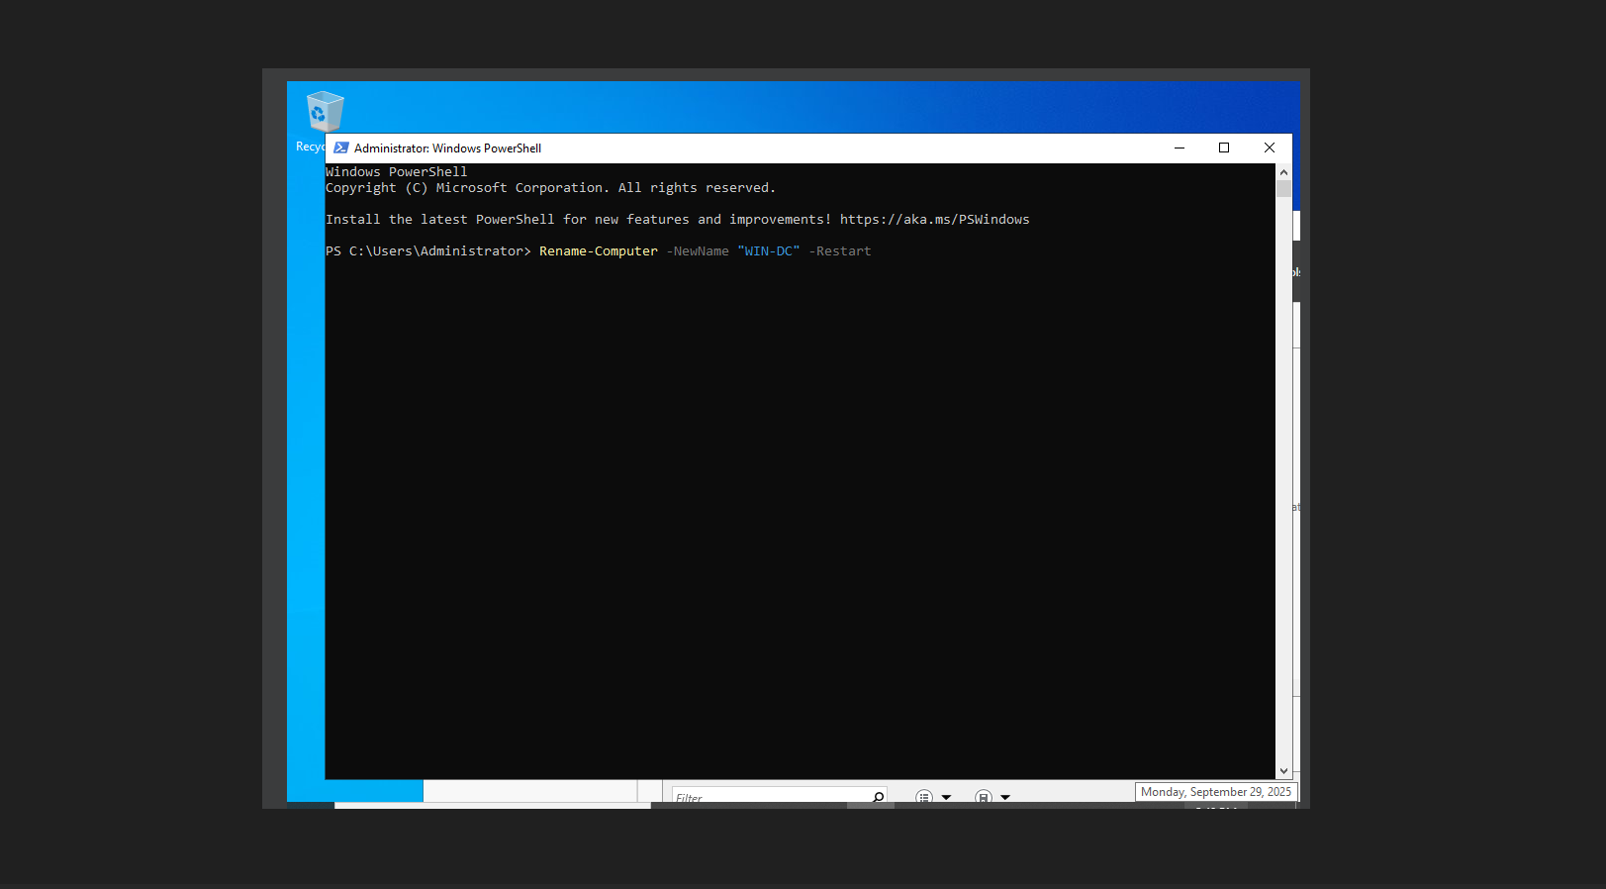Click the Rename-Computer command text

[599, 251]
